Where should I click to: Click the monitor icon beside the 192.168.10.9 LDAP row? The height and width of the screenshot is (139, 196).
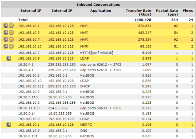coord(9,58)
